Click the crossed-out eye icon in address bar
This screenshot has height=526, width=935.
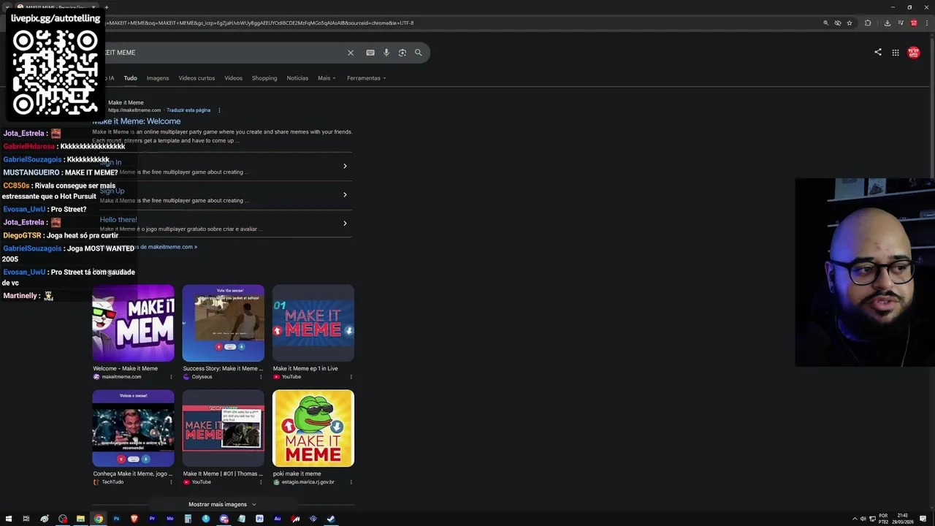(x=838, y=23)
